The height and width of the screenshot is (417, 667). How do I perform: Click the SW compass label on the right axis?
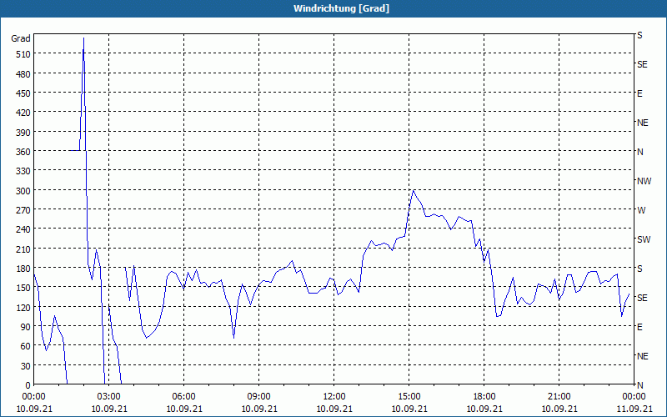pyautogui.click(x=644, y=239)
